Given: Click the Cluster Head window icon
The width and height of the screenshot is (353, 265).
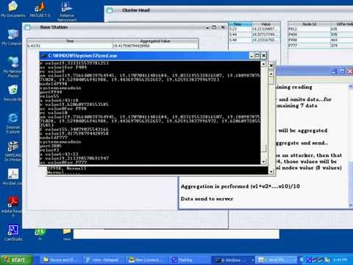Looking at the screenshot, I should (110, 10).
